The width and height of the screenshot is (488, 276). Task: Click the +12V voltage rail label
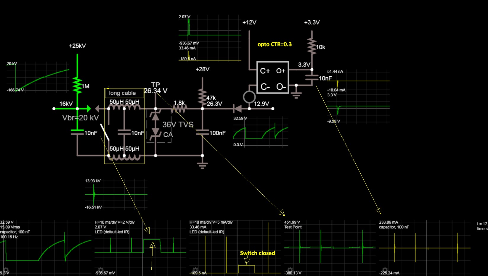click(x=249, y=22)
